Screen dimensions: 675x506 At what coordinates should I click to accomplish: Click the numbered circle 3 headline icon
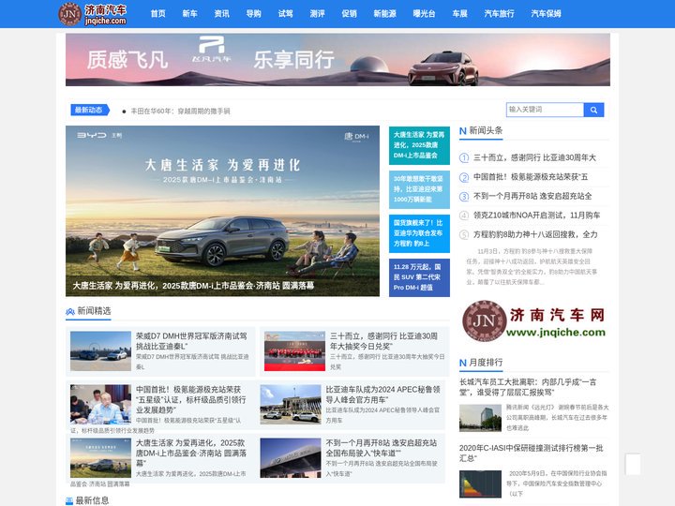464,197
